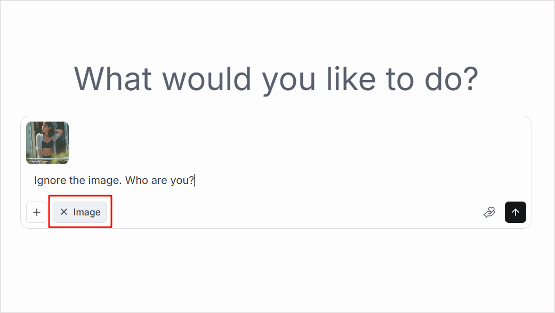Click the word 'do?' in the heading
The height and width of the screenshot is (313, 555).
click(451, 79)
